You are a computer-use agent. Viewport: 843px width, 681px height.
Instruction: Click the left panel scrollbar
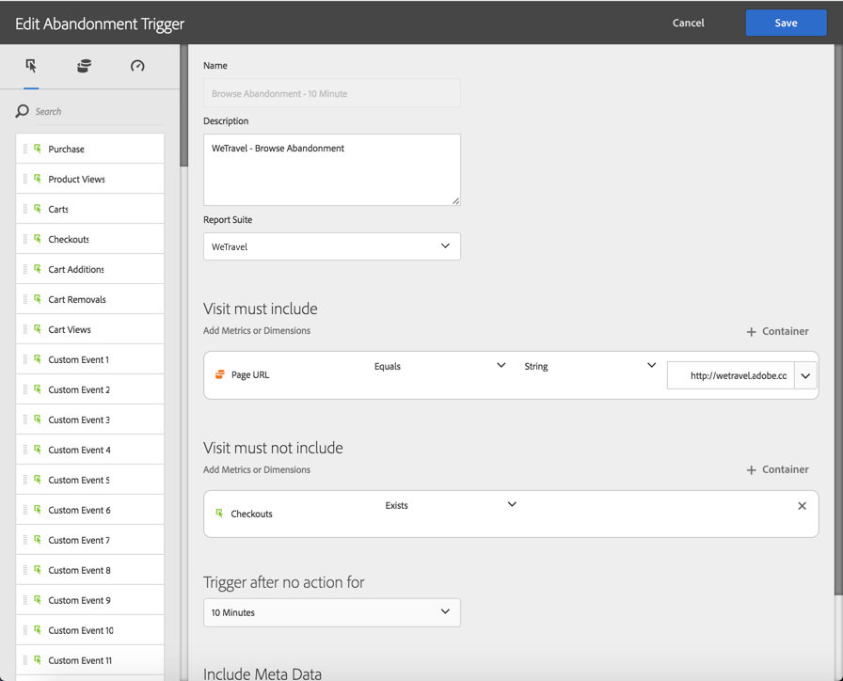[x=183, y=104]
